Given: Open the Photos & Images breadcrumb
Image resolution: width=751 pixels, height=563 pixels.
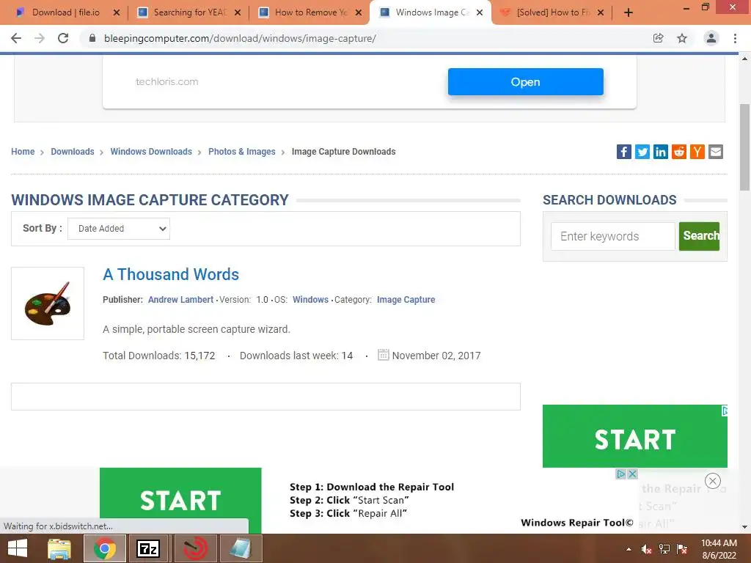Looking at the screenshot, I should point(242,152).
